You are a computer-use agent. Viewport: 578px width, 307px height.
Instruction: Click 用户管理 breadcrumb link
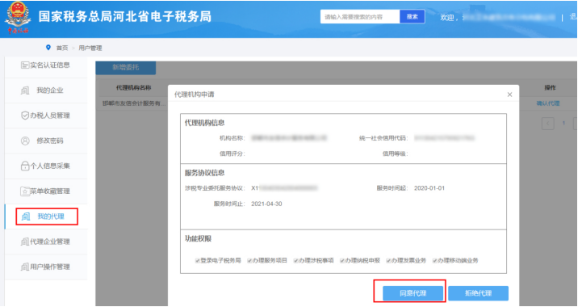(90, 48)
